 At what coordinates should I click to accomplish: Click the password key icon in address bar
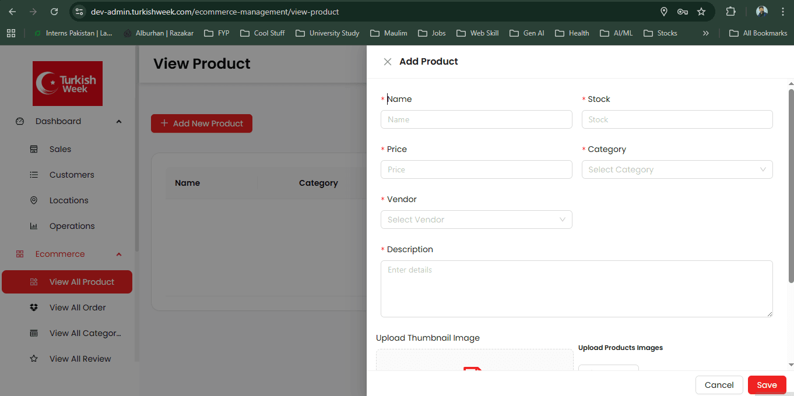[682, 11]
